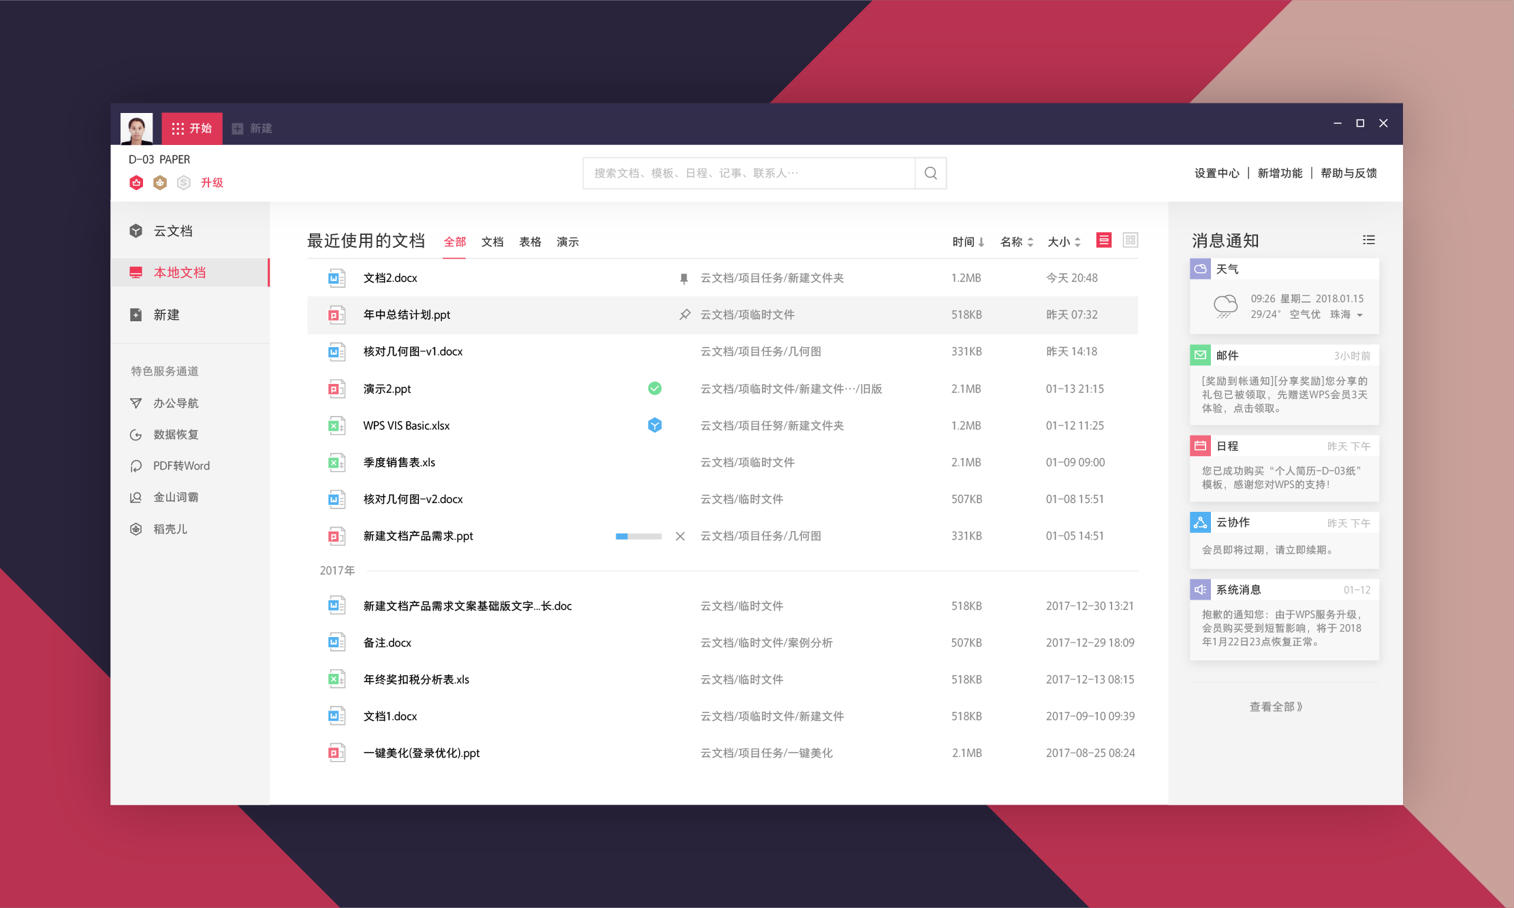
Task: Open the 云文档 sidebar item
Action: click(x=173, y=231)
